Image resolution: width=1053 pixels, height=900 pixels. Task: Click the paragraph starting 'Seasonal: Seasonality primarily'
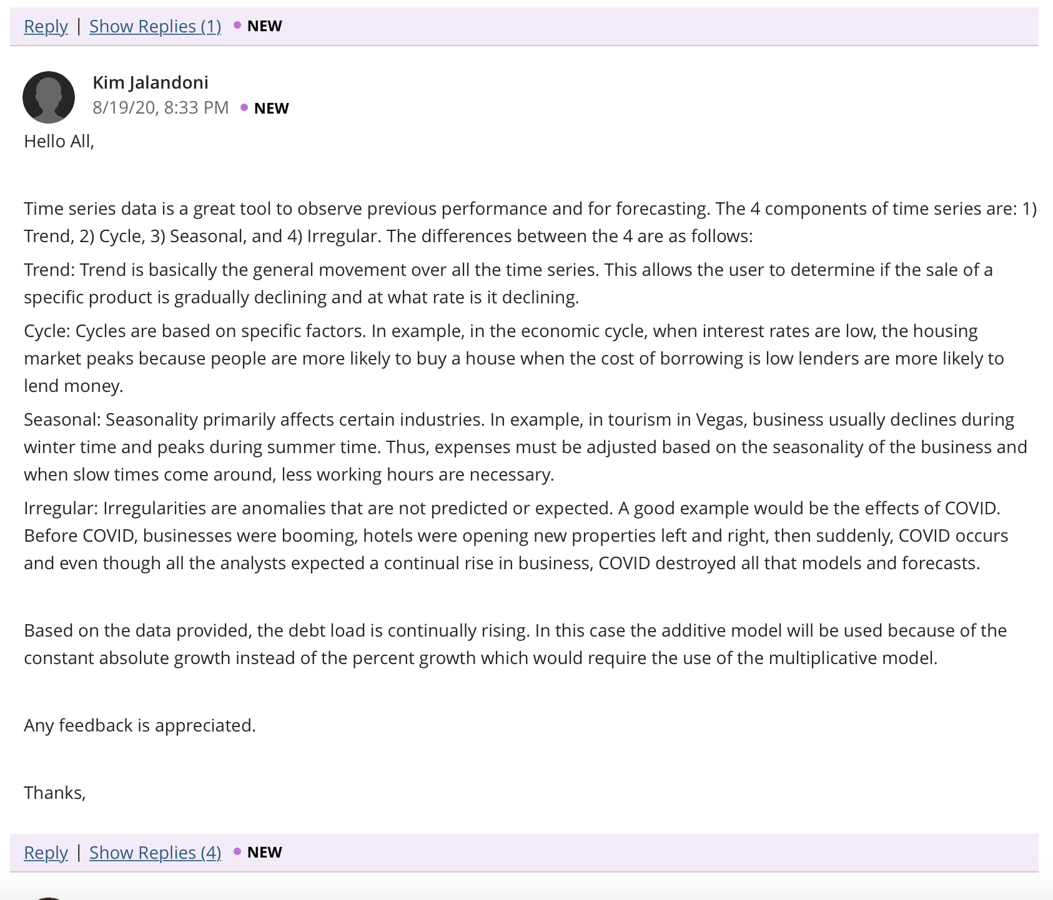coord(525,447)
